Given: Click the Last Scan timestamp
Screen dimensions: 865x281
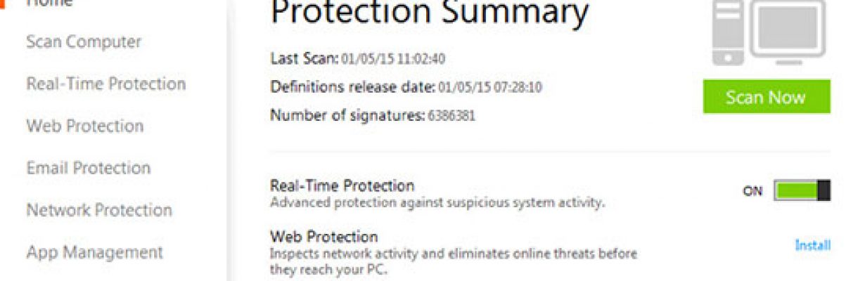Looking at the screenshot, I should coord(393,59).
